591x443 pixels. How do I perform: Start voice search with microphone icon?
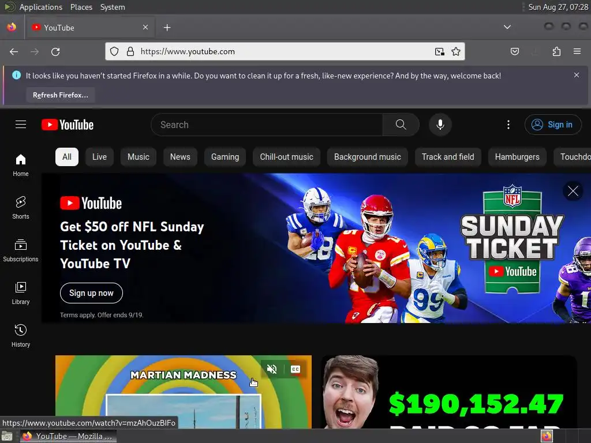pos(440,125)
